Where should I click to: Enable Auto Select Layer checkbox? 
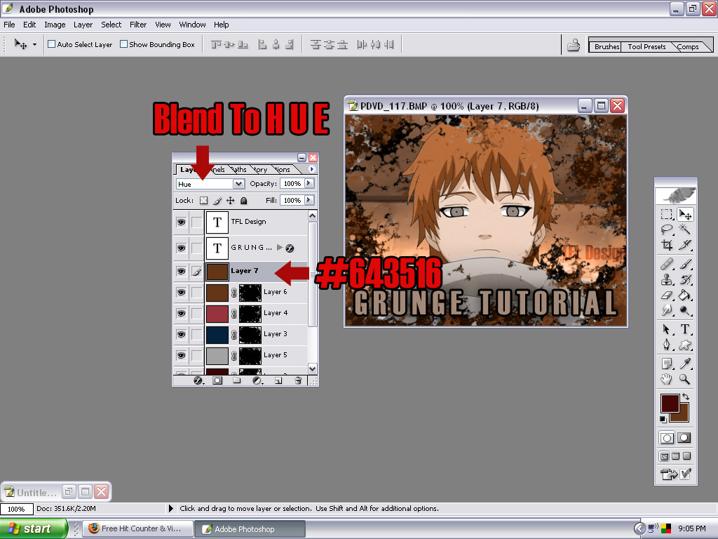(52, 44)
